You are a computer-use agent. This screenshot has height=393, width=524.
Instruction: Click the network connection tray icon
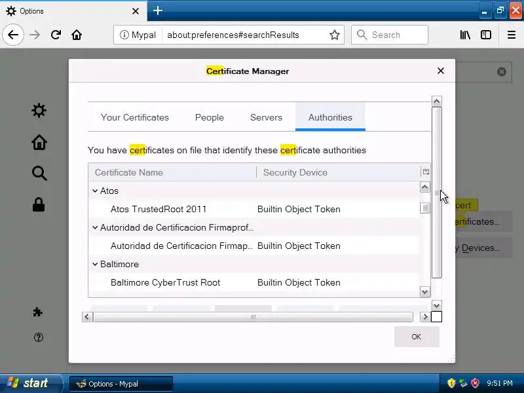coord(463,383)
